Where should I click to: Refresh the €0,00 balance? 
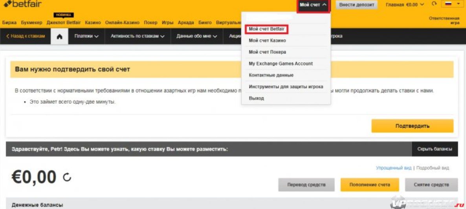(67, 178)
